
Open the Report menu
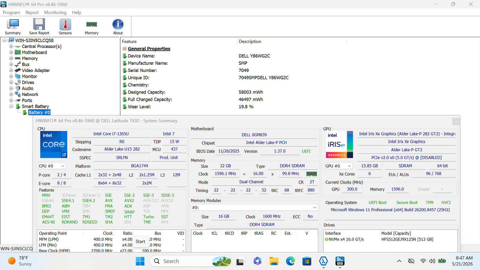32,13
